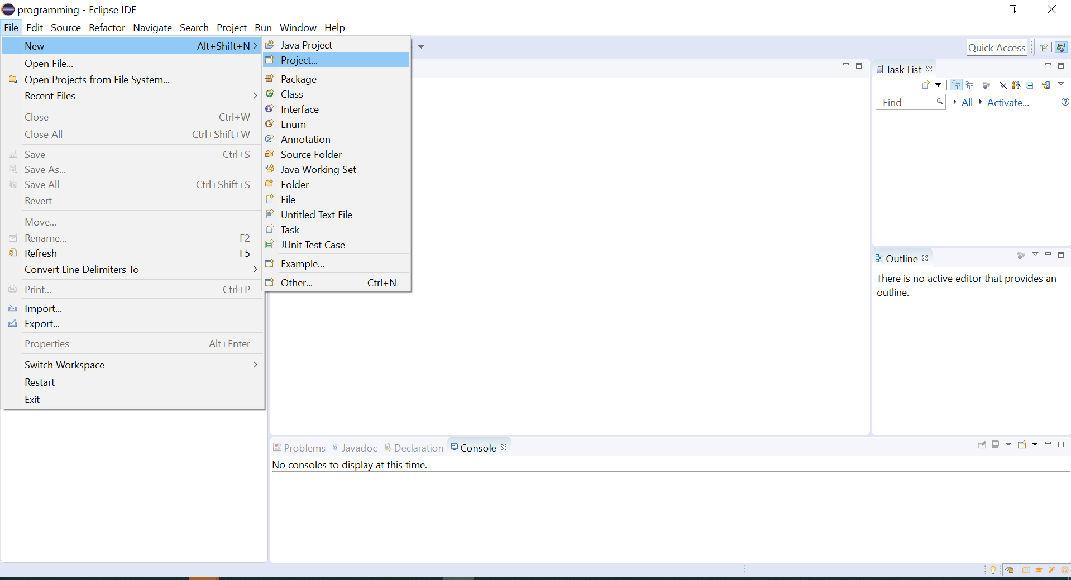The height and width of the screenshot is (580, 1071).
Task: Expand the Recent Files submenu
Action: tap(132, 95)
